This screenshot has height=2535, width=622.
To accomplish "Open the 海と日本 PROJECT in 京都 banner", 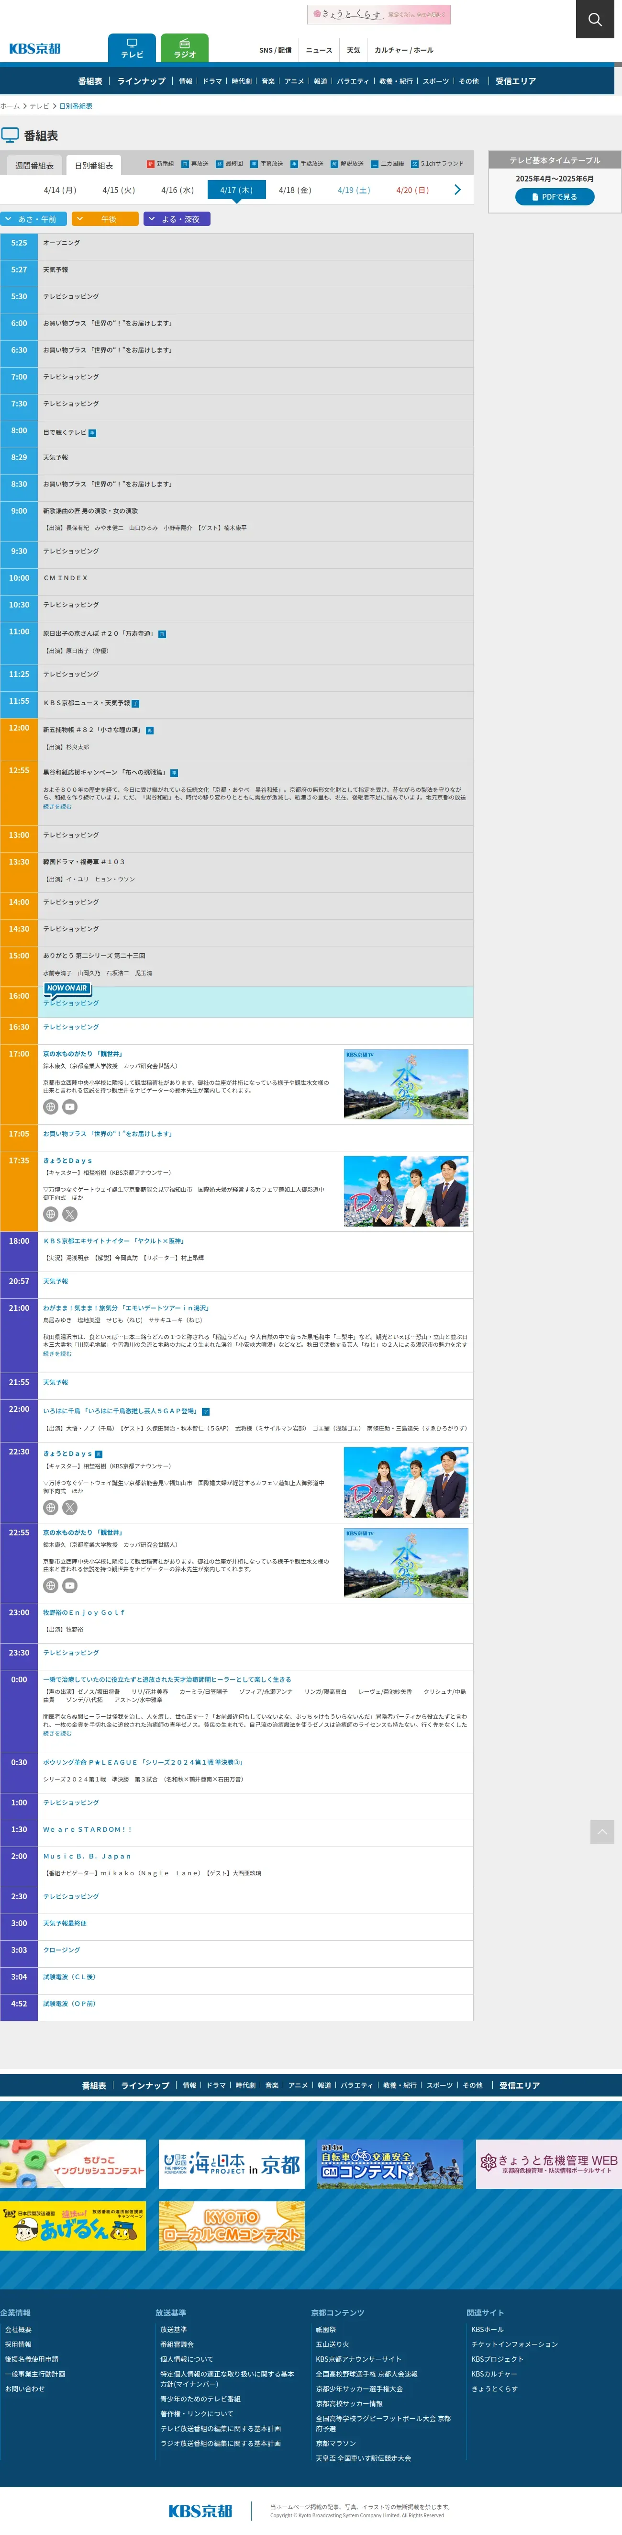I will tap(231, 2164).
